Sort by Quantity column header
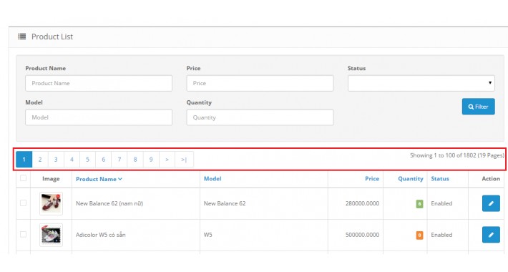Screen dimensions: 508x272 tap(411, 179)
